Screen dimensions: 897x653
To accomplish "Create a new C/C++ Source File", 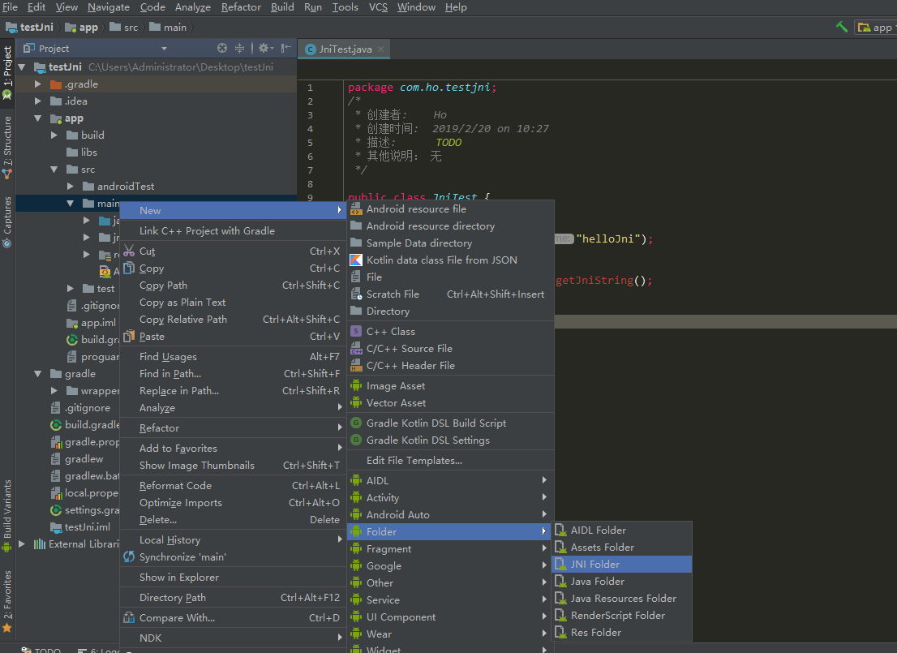I will click(x=450, y=349).
